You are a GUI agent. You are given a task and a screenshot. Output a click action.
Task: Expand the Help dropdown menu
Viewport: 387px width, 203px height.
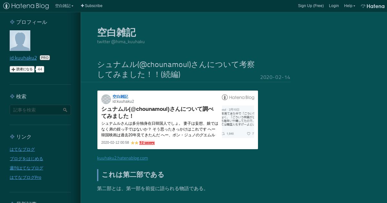[x=350, y=6]
